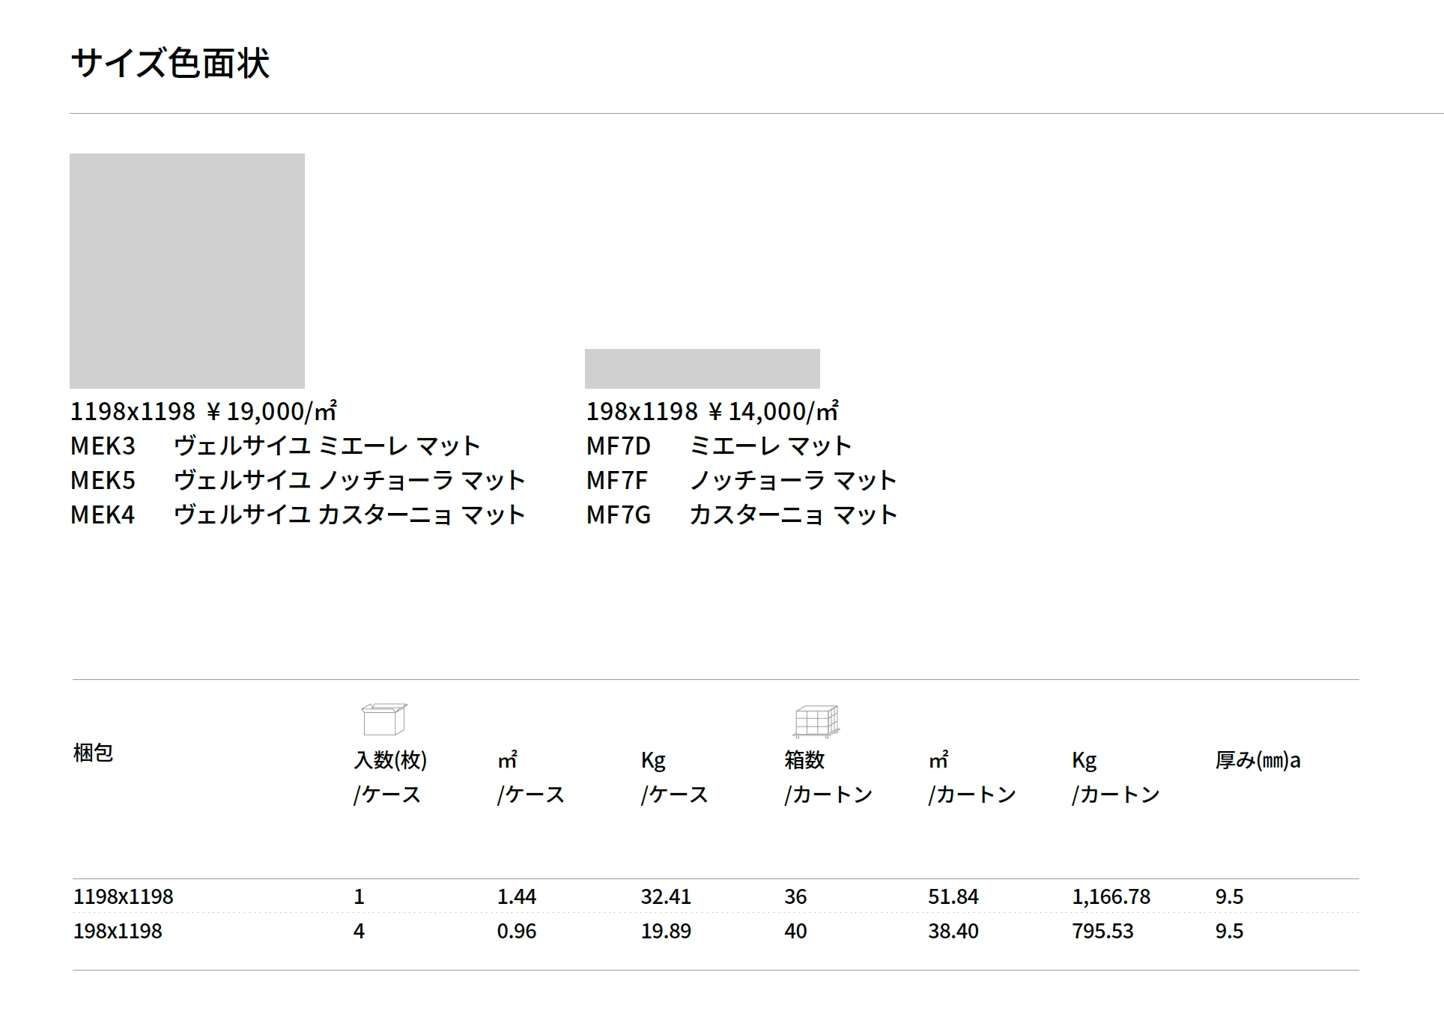
Task: Click the pieces-per-case value 4
Action: tap(359, 931)
